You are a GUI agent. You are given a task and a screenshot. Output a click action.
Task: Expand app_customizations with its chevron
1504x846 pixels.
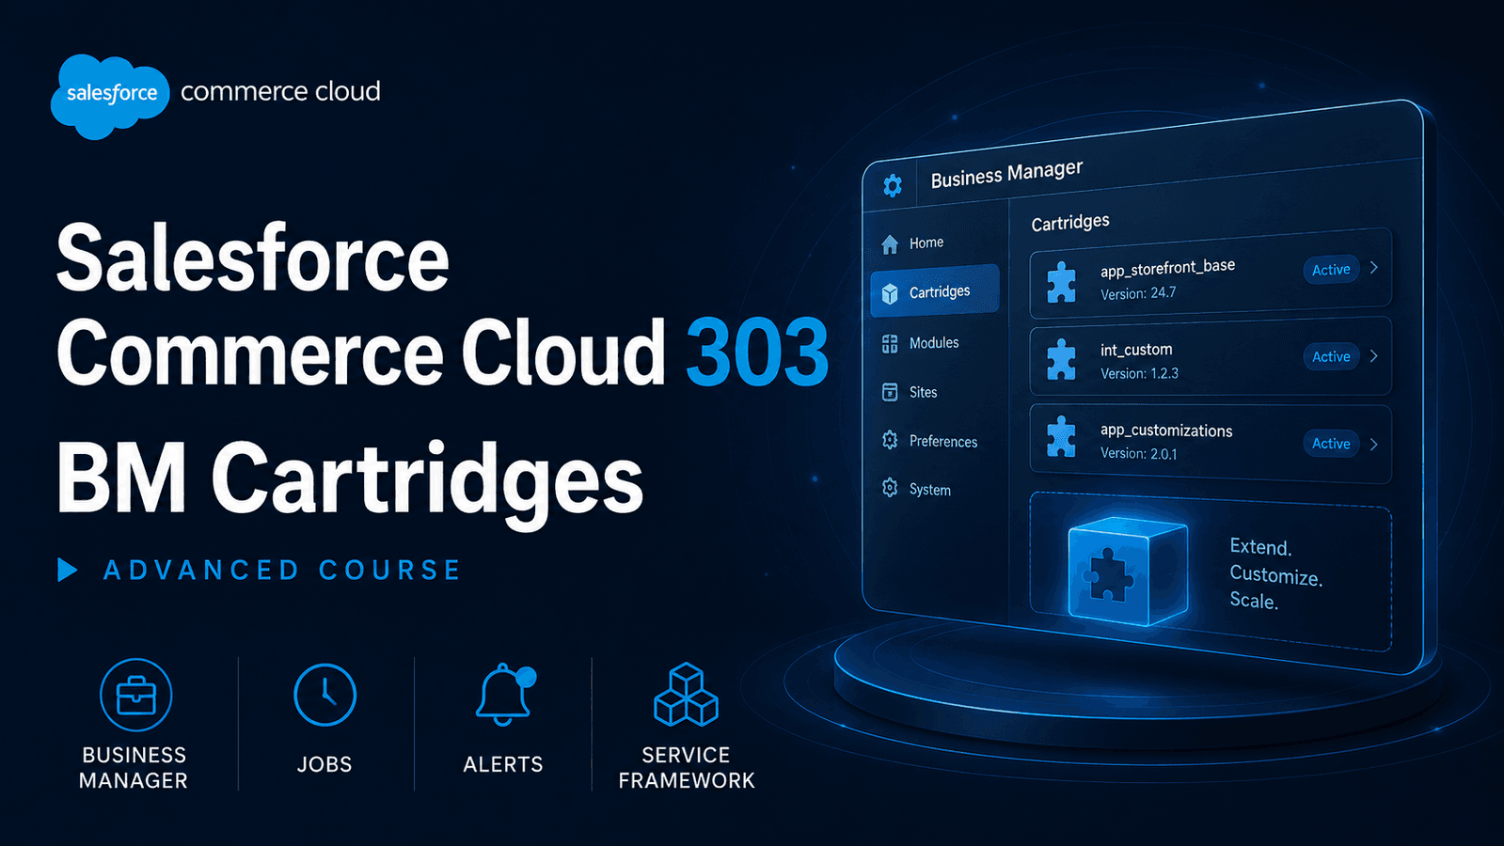[1374, 445]
